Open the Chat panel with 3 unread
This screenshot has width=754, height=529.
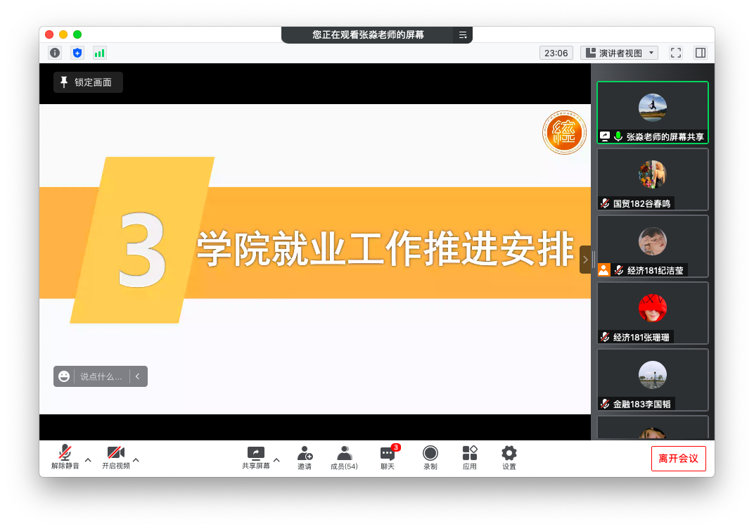coord(388,457)
